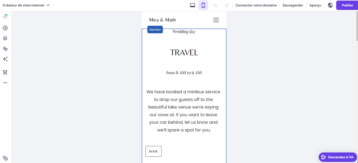
Task: Switch to mobile view icon
Action: tap(203, 5)
